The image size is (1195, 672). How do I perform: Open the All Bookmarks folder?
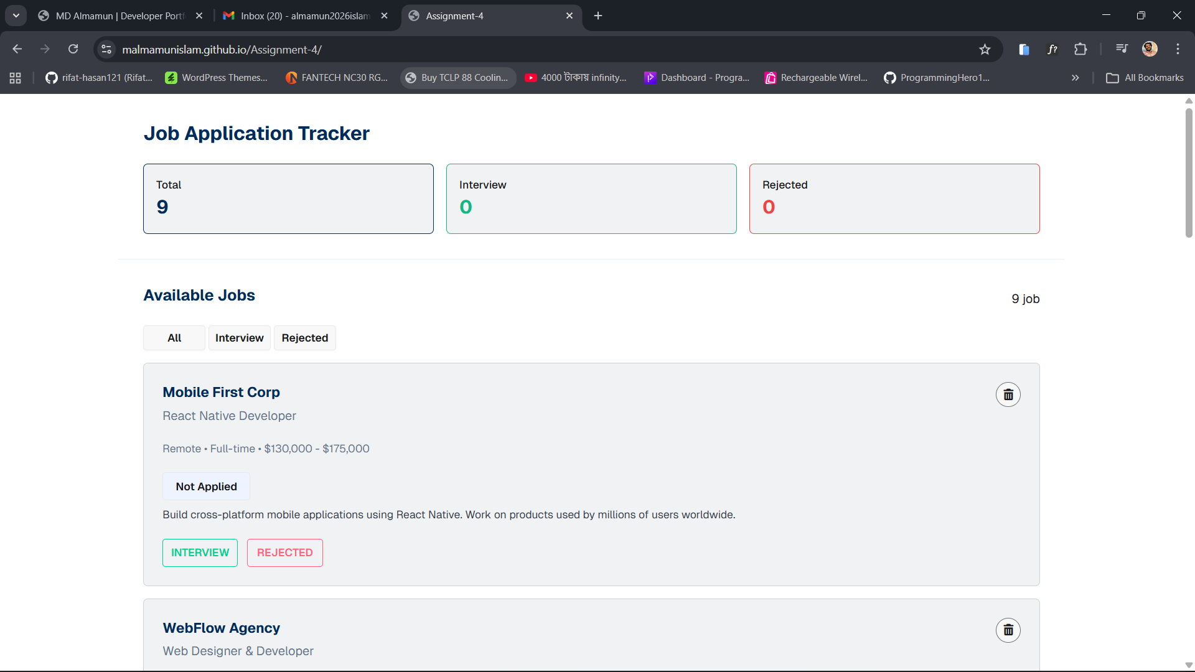pyautogui.click(x=1145, y=78)
